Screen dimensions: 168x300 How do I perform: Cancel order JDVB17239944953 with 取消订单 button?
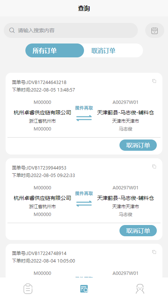(x=138, y=231)
